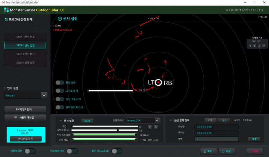Click the "7.03 Hz" readout
The width and height of the screenshot is (269, 157).
(x=57, y=25)
